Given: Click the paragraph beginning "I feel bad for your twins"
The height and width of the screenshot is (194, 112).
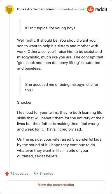Looking at the screenshot, I should point(60,121).
